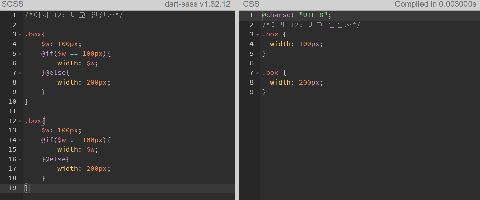Click the SCSS panel header label
The height and width of the screenshot is (200, 480).
(x=13, y=4)
